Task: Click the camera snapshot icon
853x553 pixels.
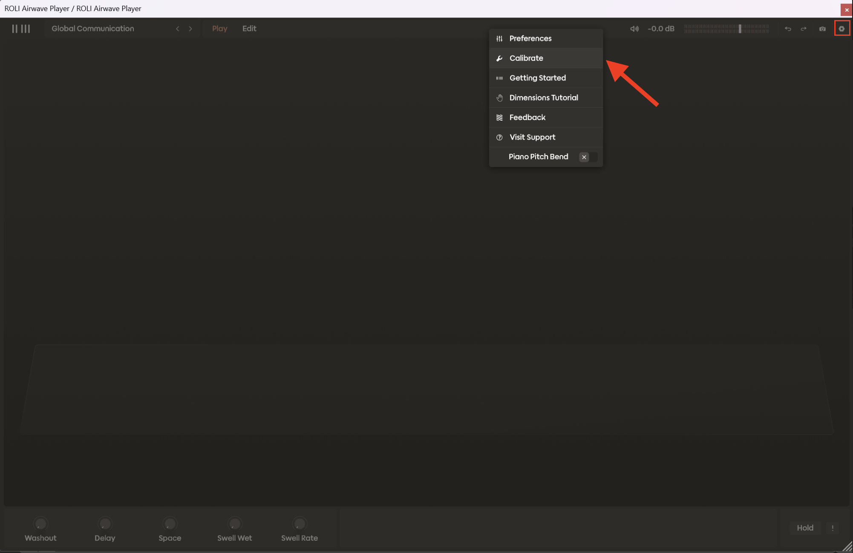Action: tap(822, 29)
